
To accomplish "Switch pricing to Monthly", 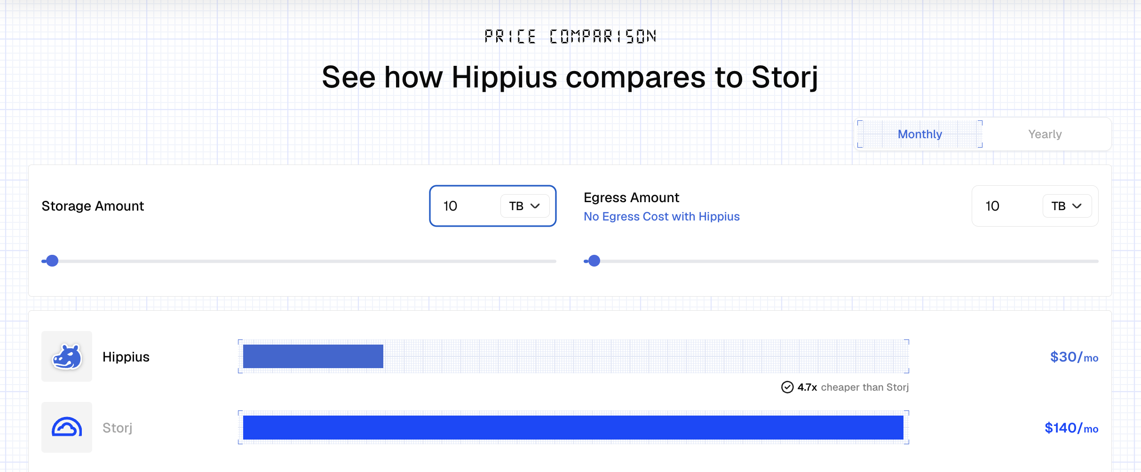I will [x=920, y=134].
